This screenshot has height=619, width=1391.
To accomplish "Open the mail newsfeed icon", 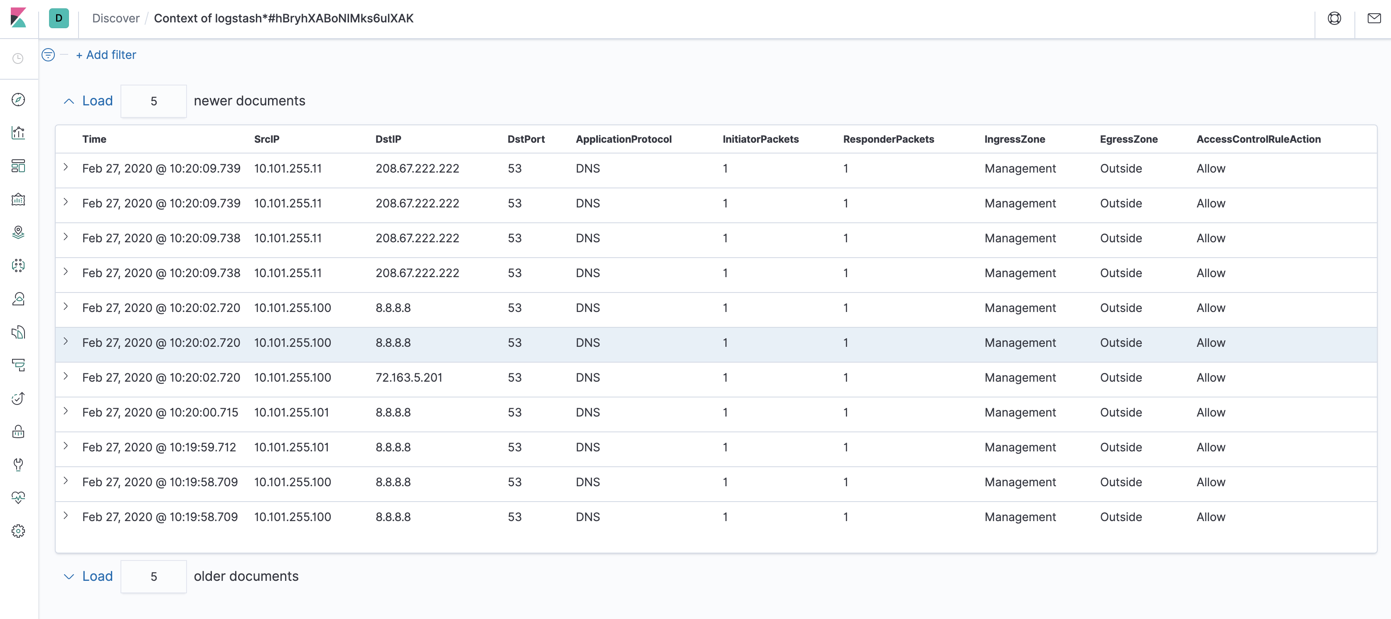I will [x=1374, y=18].
